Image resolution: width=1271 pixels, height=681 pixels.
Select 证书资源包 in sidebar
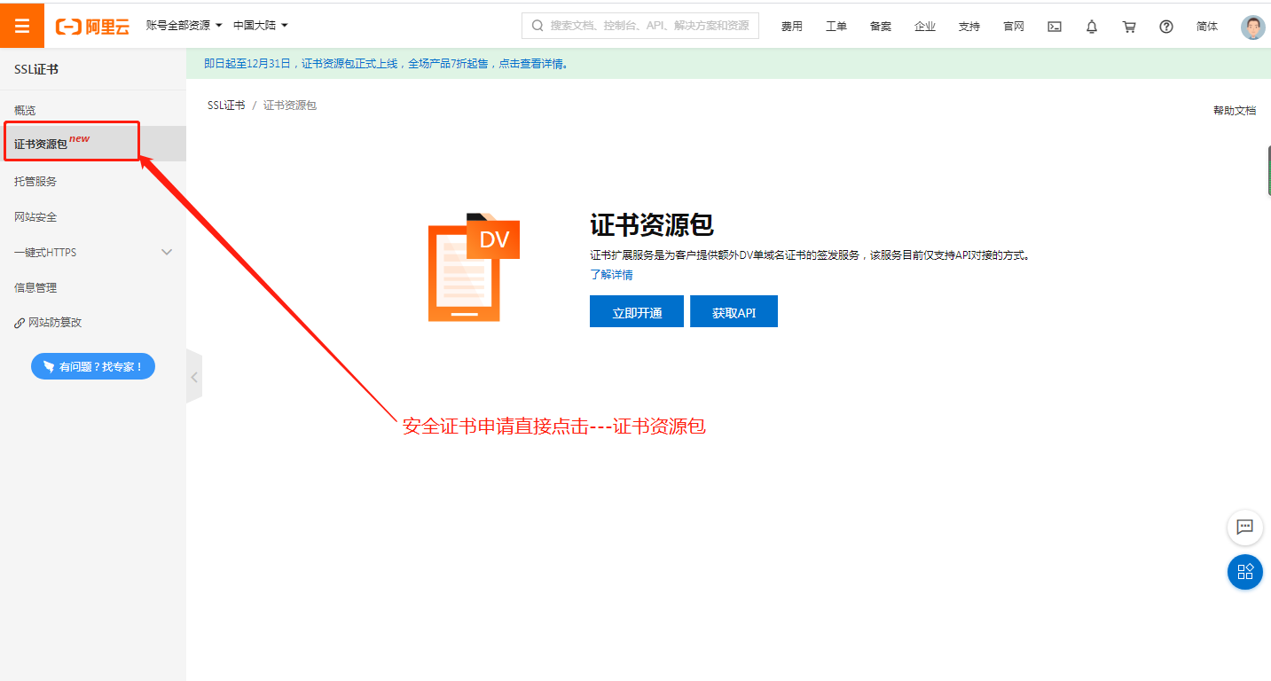click(93, 144)
